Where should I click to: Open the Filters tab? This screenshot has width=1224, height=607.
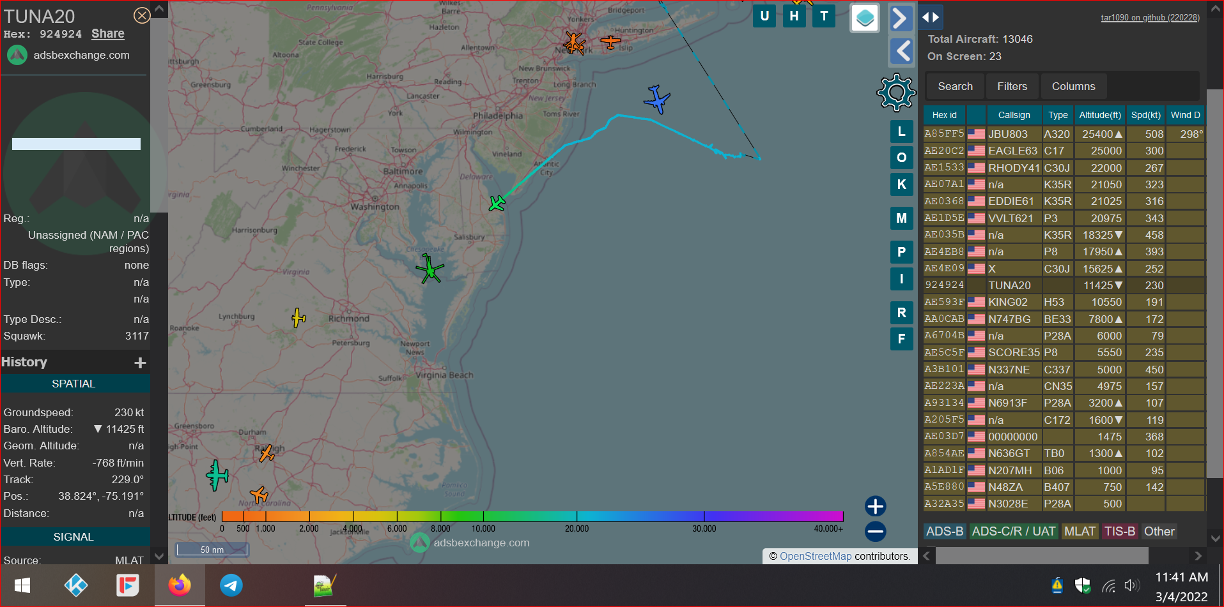[x=1012, y=86]
